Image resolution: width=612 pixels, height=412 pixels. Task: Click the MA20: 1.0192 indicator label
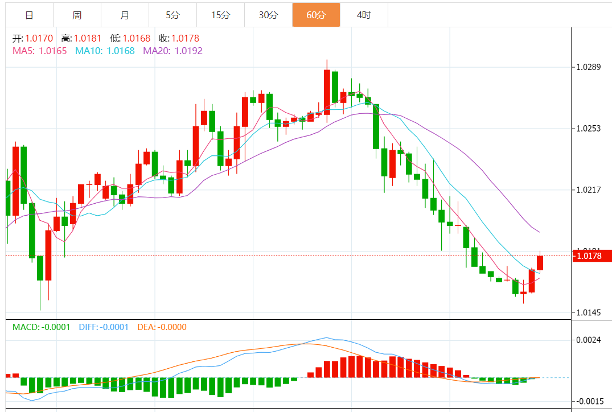click(172, 51)
